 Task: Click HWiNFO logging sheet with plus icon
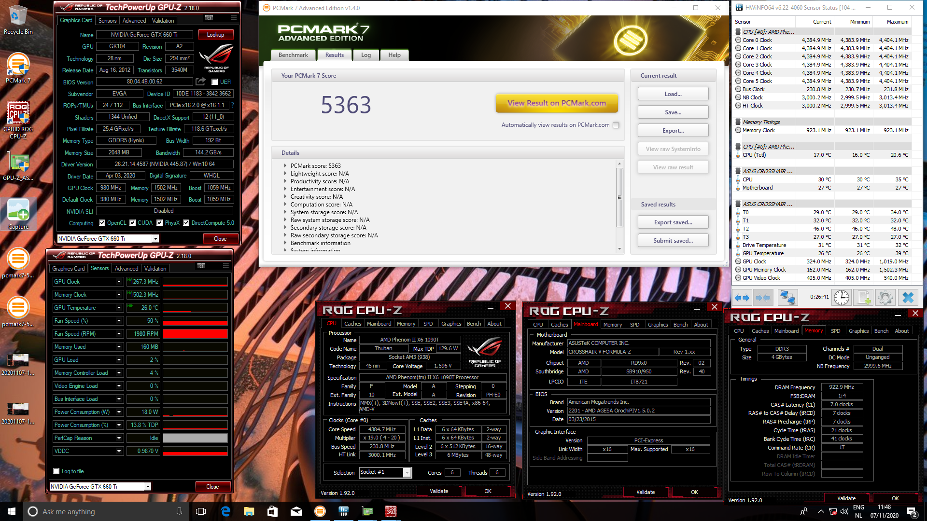click(864, 298)
